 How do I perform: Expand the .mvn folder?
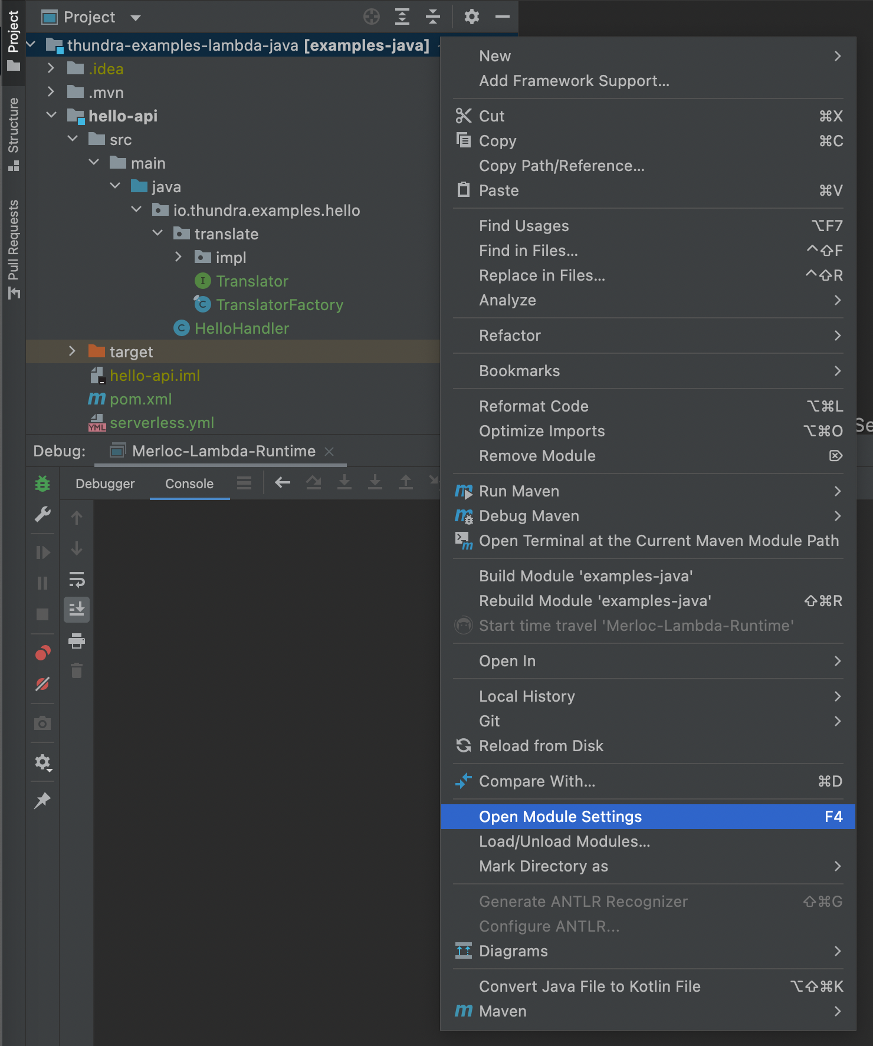[x=51, y=92]
